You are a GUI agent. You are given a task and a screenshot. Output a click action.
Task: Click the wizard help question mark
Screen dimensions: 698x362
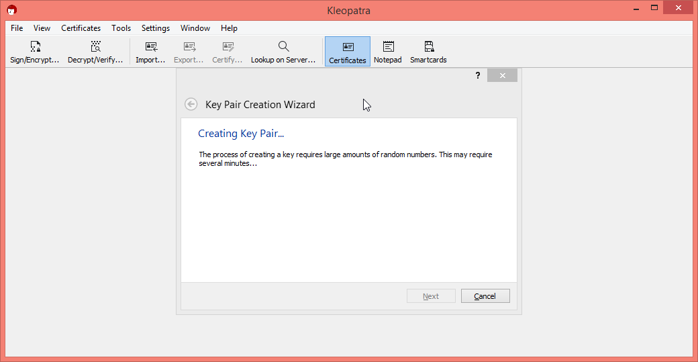pyautogui.click(x=478, y=75)
